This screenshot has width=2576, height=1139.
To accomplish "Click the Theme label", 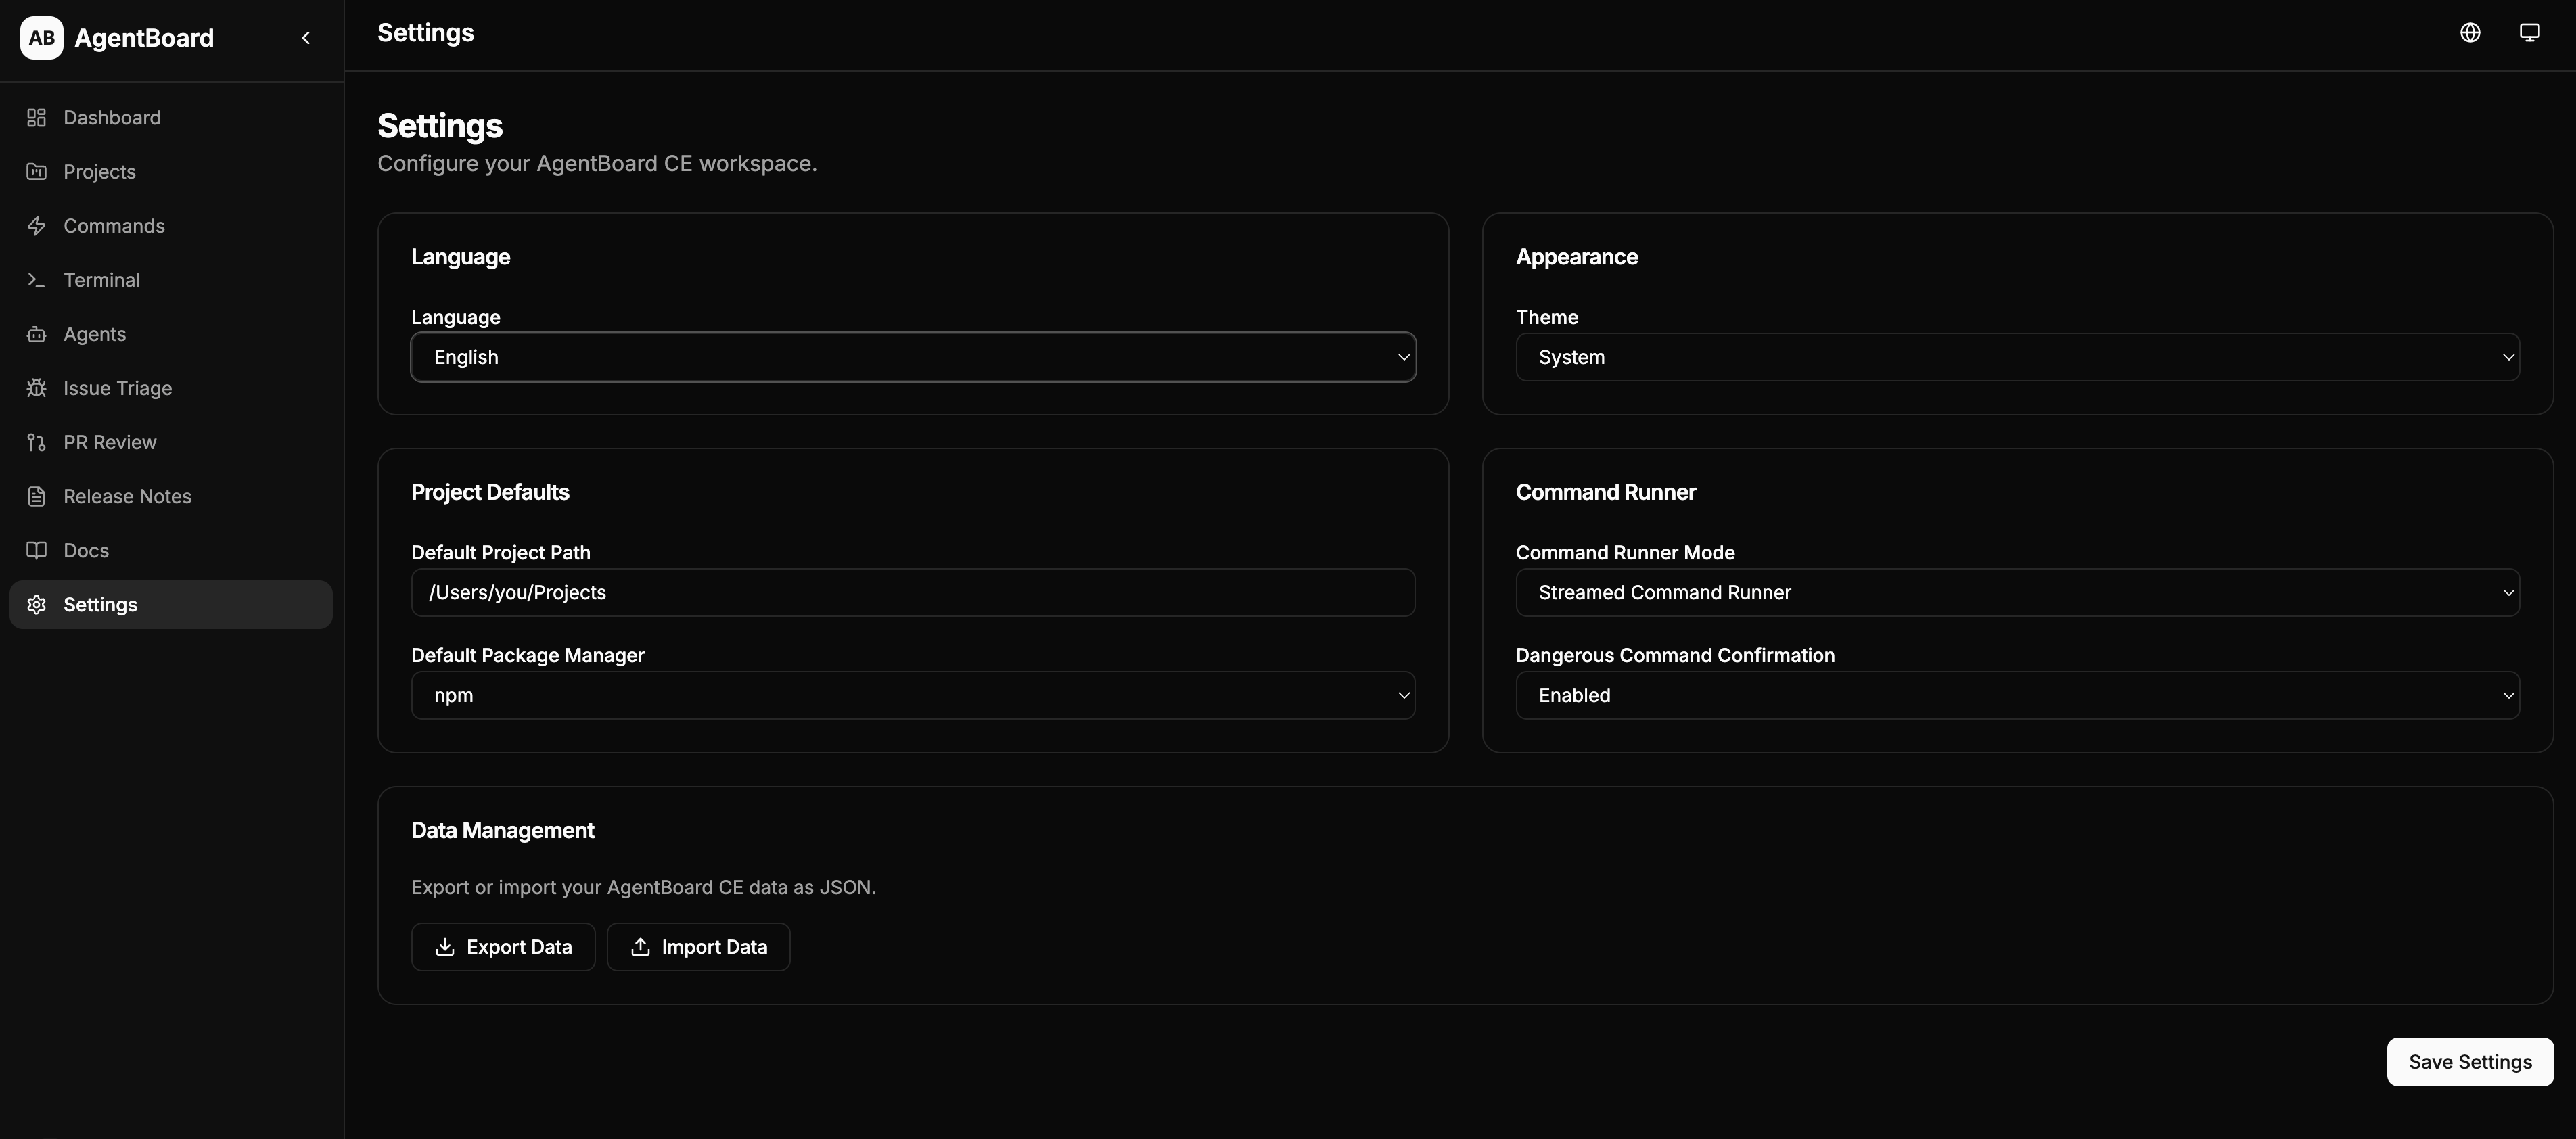I will [x=1547, y=317].
